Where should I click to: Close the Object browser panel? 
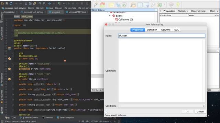tap(156, 10)
